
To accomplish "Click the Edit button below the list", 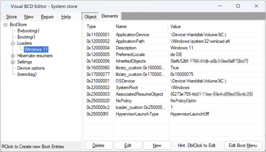I will point(128,145).
